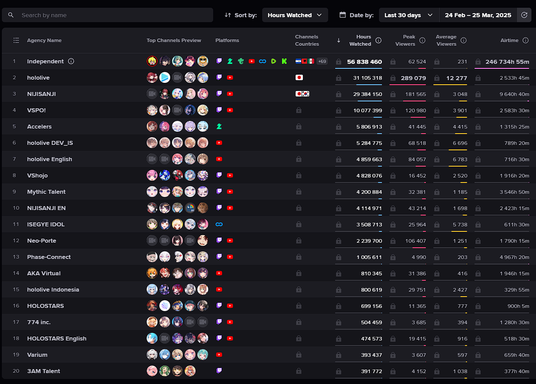This screenshot has width=536, height=384.
Task: Open the hololive English agency page
Action: click(x=49, y=159)
